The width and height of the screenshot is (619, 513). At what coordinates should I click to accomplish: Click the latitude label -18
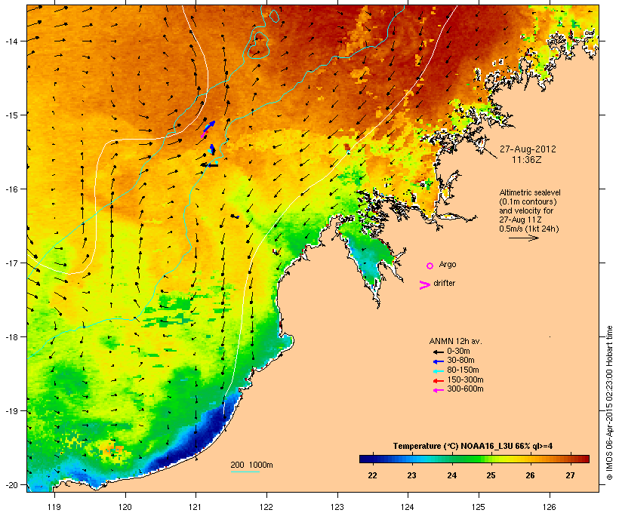[11, 337]
